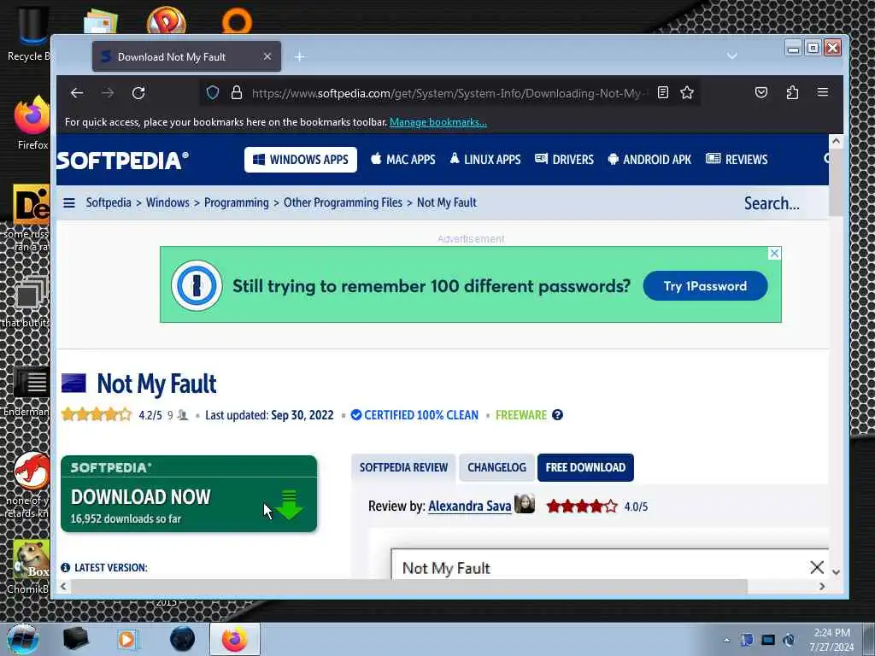Click the user votes people icon
The image size is (875, 656).
[183, 415]
